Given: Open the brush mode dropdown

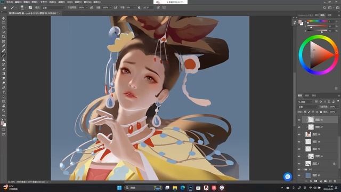Looking at the screenshot, I should tap(53, 7).
